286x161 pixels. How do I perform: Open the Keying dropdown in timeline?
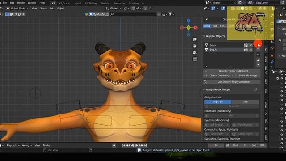[27, 145]
